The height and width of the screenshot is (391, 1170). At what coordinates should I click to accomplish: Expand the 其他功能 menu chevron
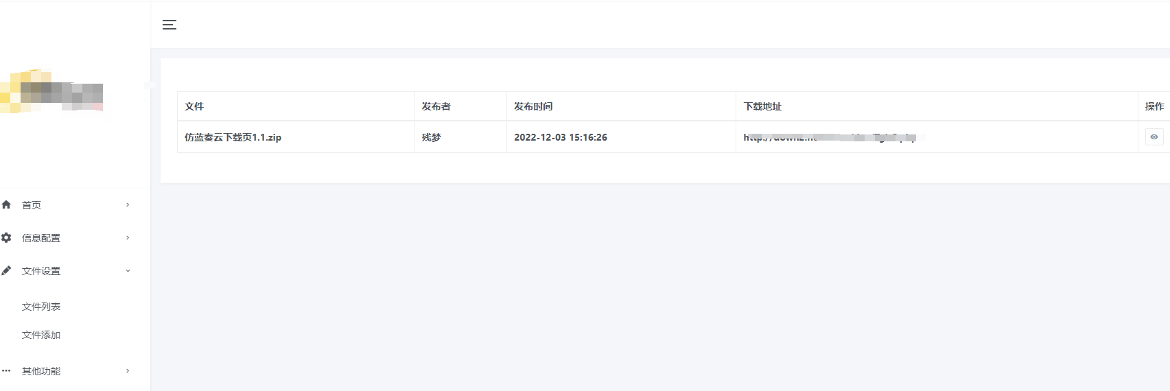(128, 370)
